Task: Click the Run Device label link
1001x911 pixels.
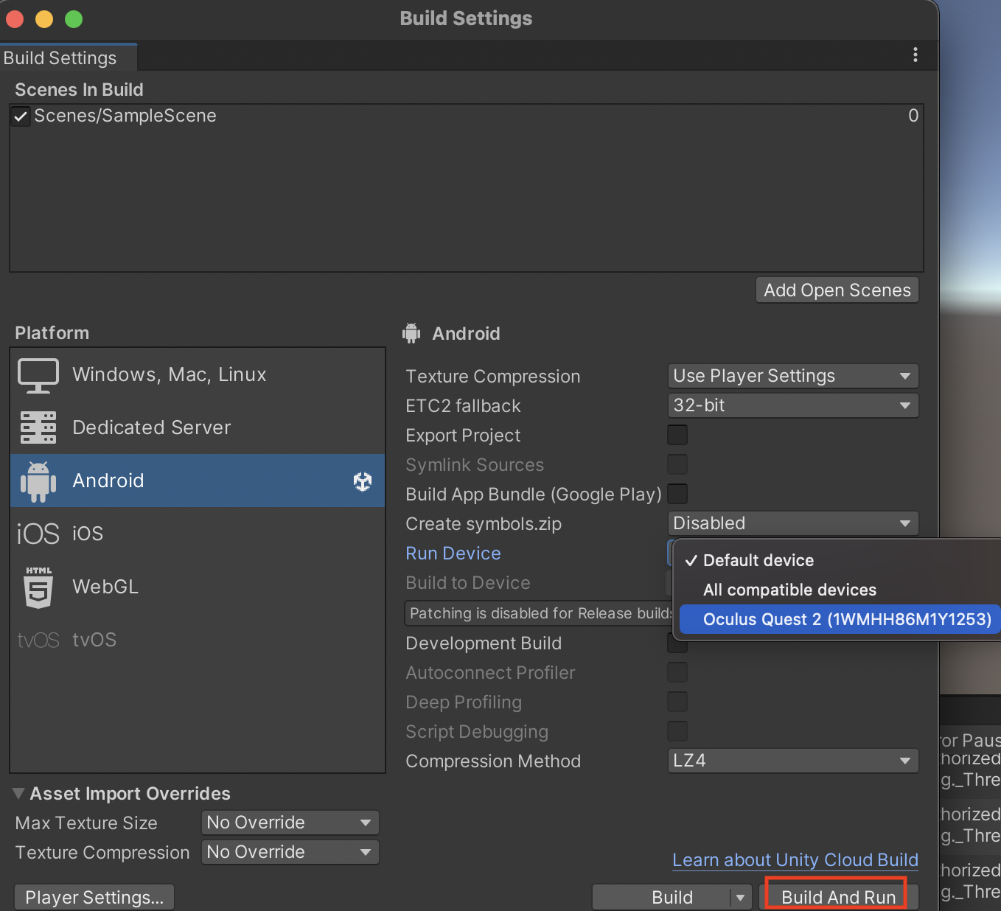Action: pyautogui.click(x=453, y=554)
